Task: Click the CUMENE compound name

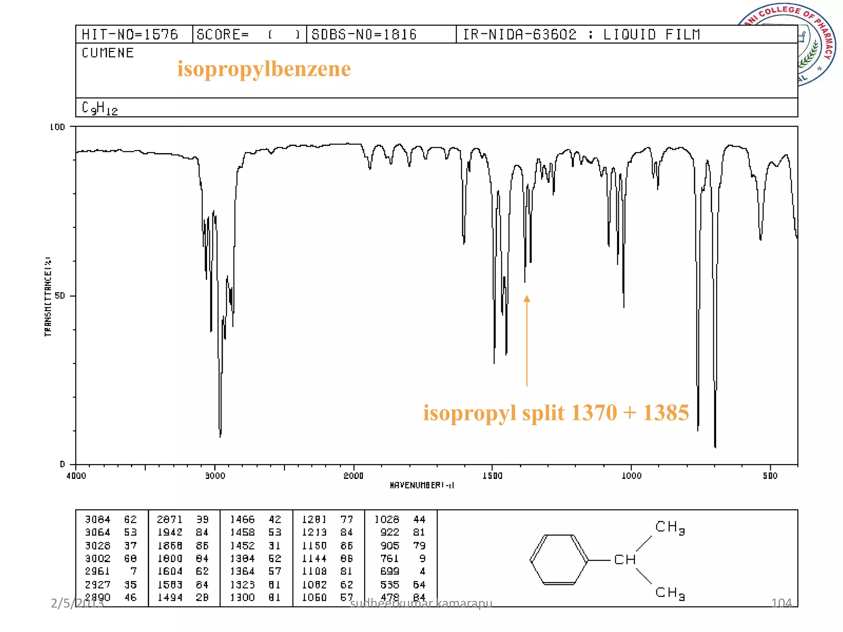Action: [108, 53]
